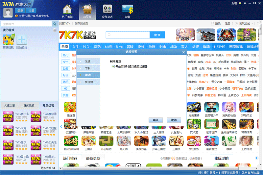Open the 7k7k奥比岛 game icon
Screen dimensions: 263x175
pos(8,159)
